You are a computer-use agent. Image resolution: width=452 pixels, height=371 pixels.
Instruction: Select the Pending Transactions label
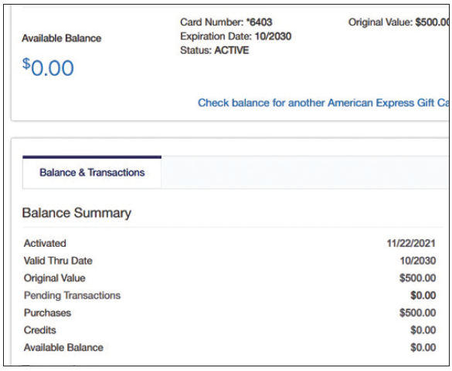point(72,295)
